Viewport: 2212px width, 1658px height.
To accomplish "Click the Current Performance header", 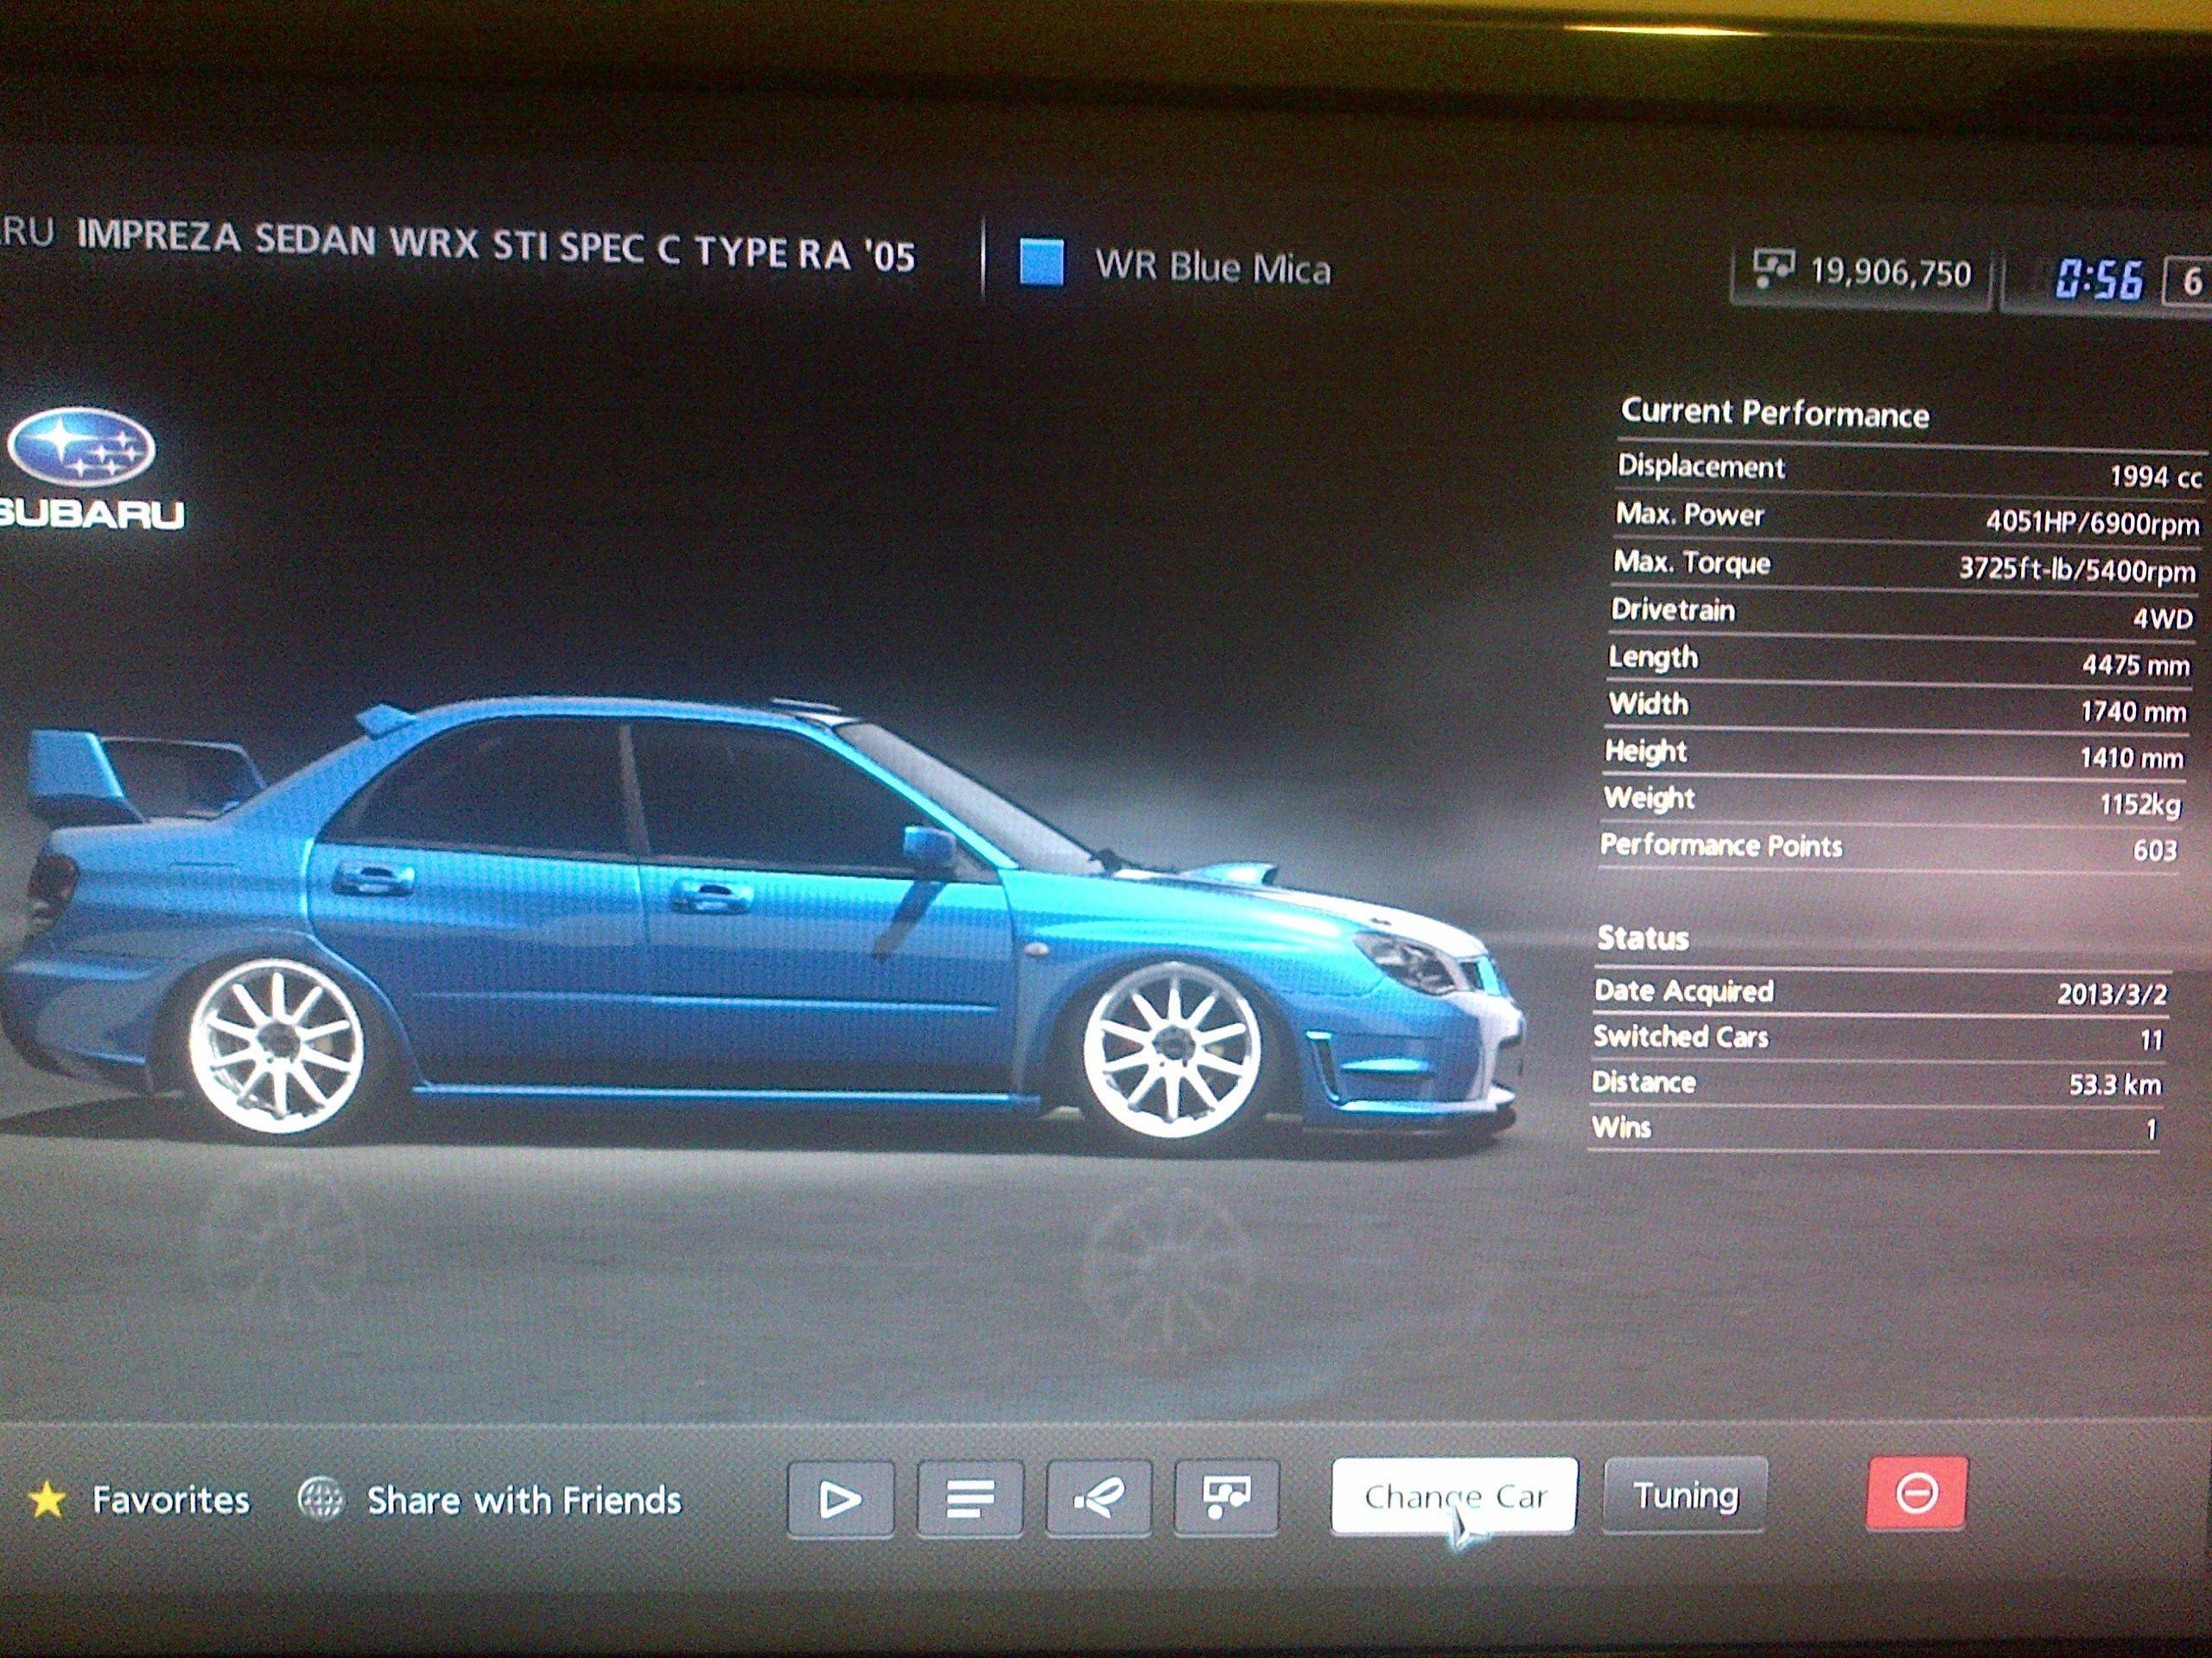I will point(1774,413).
